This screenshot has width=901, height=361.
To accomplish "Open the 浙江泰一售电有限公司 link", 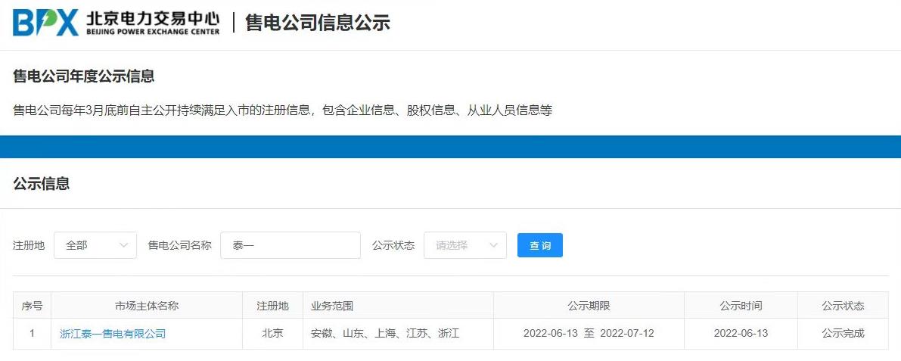I will pos(113,333).
